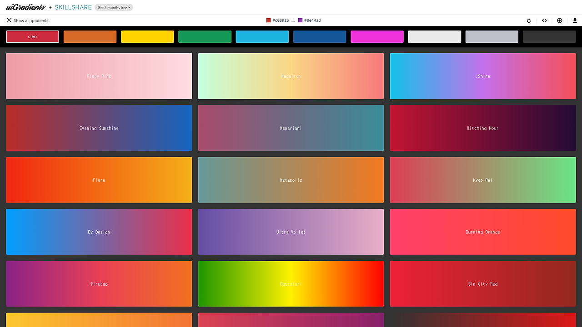Click the Show all gradients label
This screenshot has width=582, height=327.
click(x=31, y=20)
